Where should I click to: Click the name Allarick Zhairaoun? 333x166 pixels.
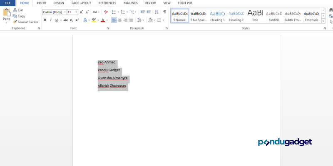click(112, 86)
